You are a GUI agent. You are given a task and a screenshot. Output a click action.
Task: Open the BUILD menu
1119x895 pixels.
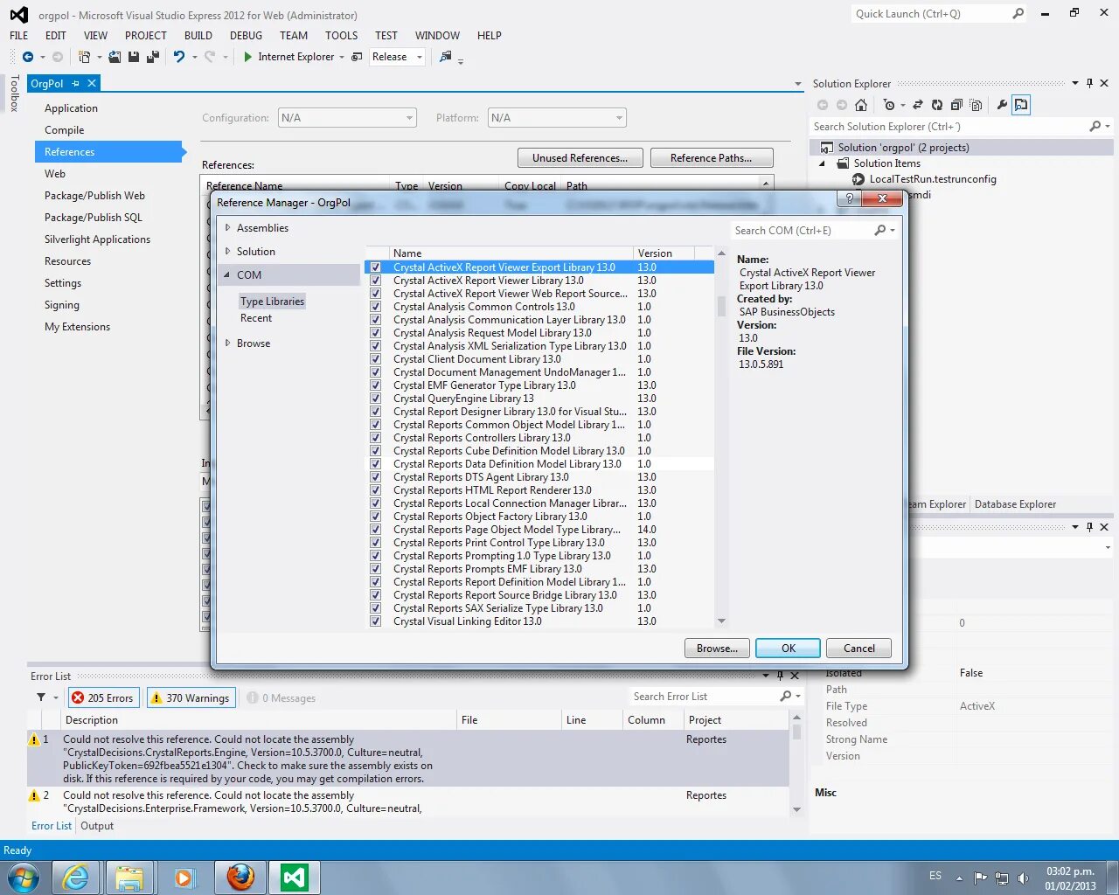pyautogui.click(x=198, y=36)
